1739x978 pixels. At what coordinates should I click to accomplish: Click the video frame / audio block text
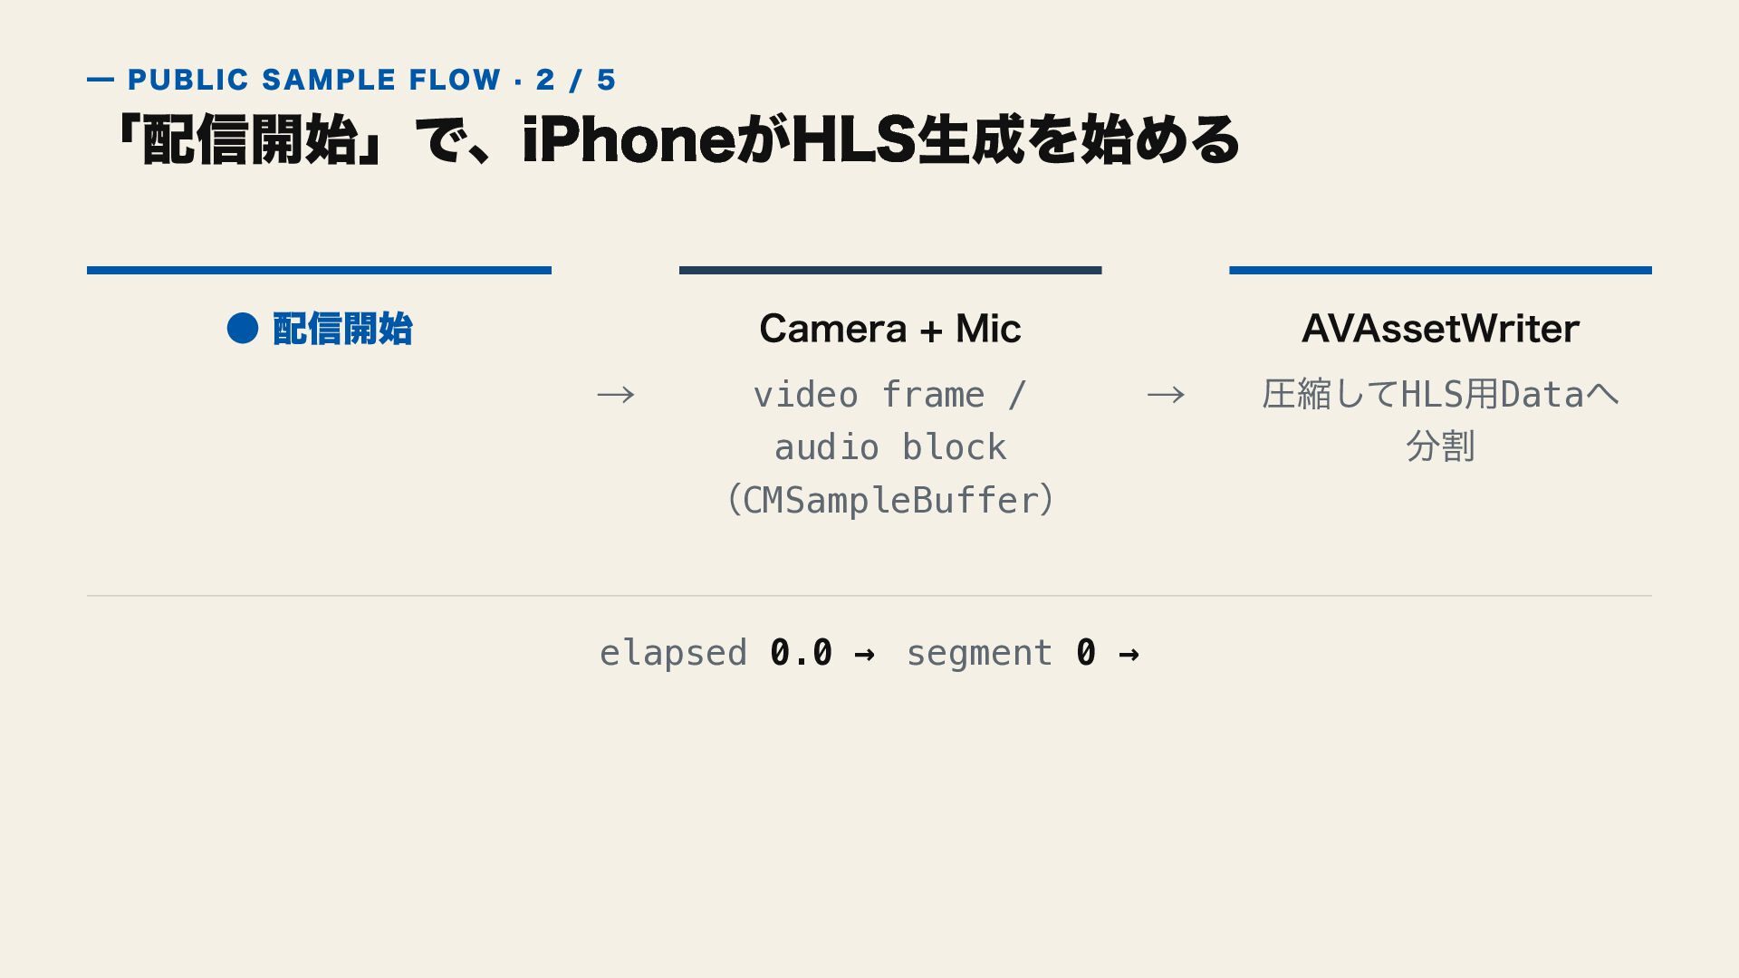pyautogui.click(x=890, y=421)
